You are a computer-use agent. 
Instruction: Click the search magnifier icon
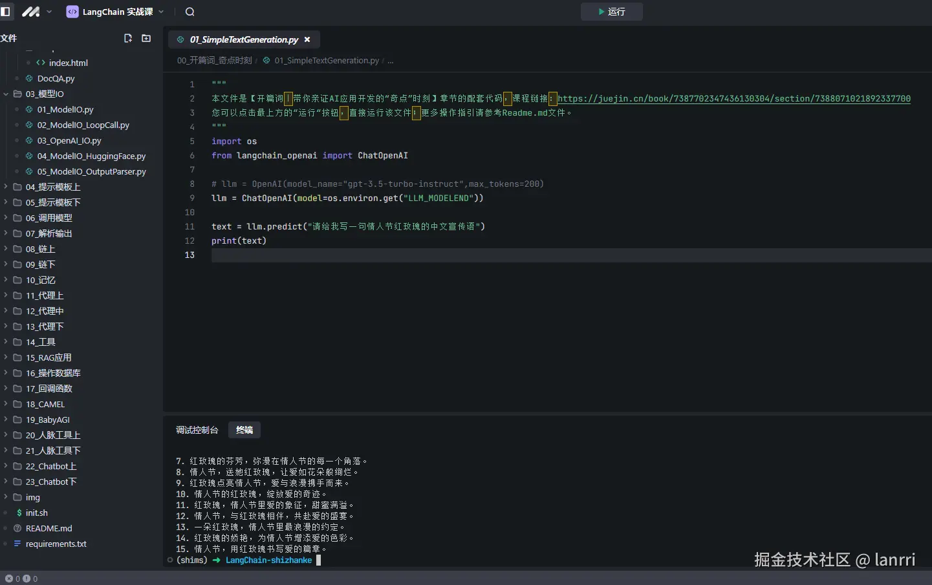(x=190, y=12)
